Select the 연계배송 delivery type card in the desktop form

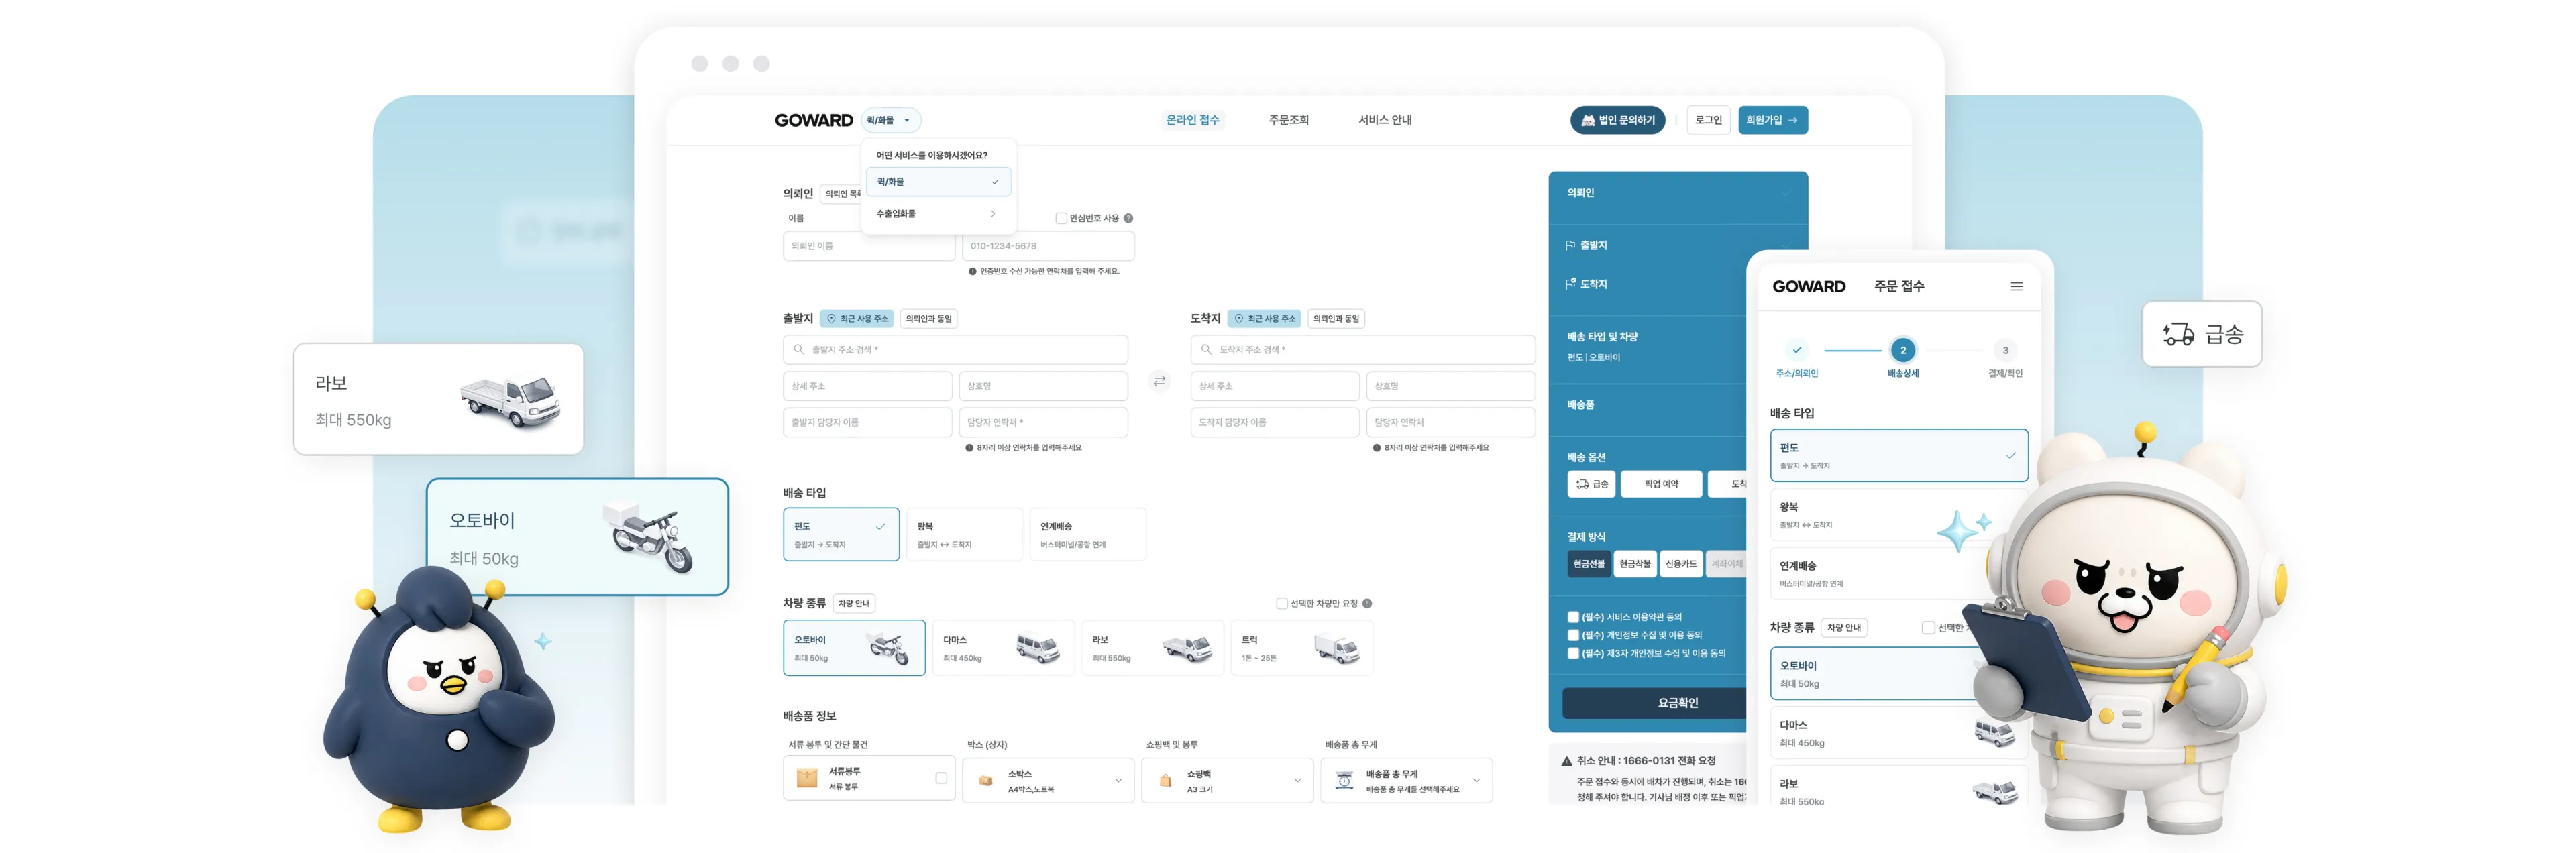click(1087, 535)
